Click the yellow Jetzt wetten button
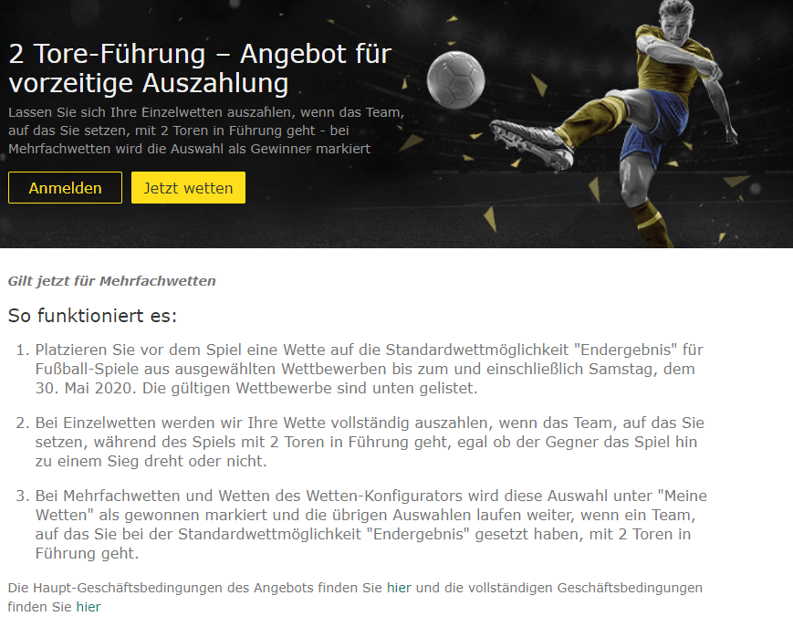 [x=188, y=188]
